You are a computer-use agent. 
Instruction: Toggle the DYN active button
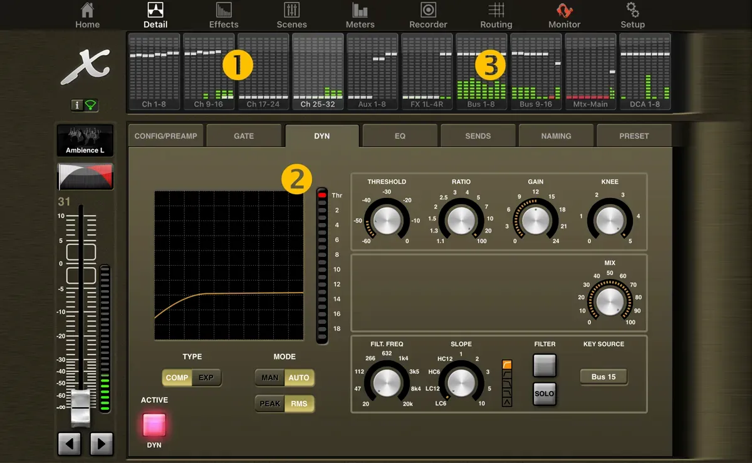pos(154,424)
